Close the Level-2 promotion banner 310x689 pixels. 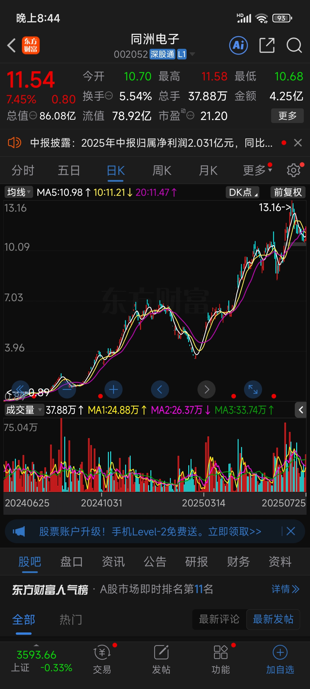291,531
